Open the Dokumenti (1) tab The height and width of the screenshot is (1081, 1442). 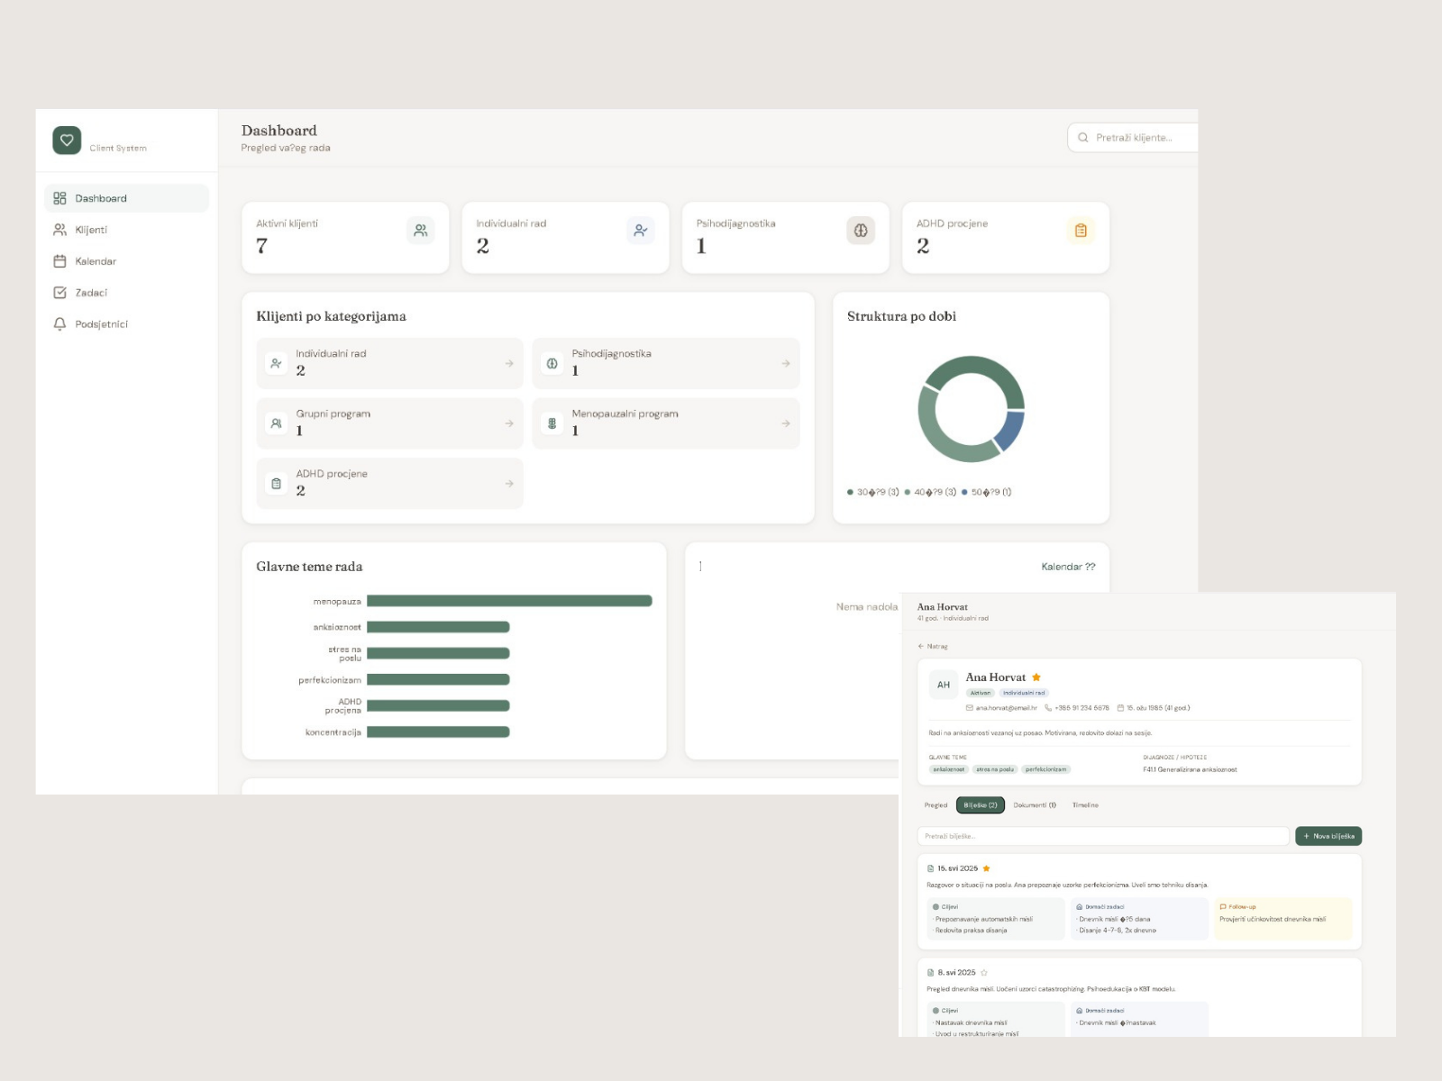pyautogui.click(x=1035, y=805)
